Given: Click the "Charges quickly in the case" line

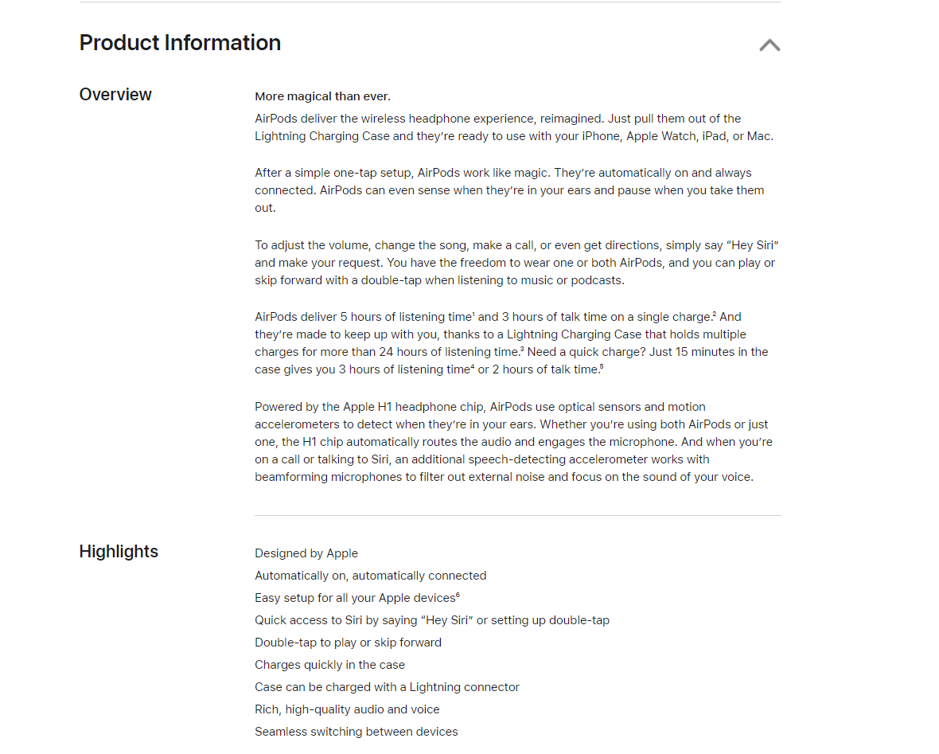Looking at the screenshot, I should [329, 665].
